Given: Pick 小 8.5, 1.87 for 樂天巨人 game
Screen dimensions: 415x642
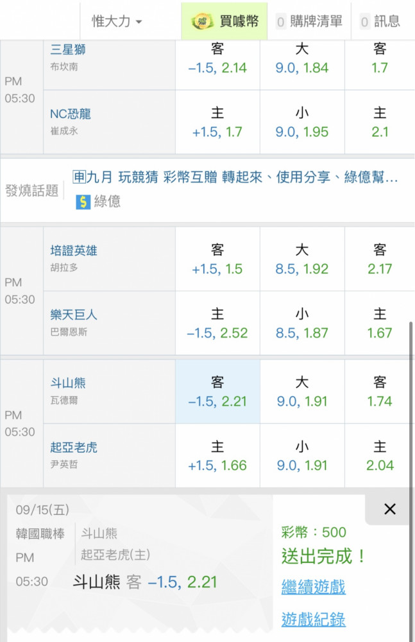Looking at the screenshot, I should click(x=302, y=323).
